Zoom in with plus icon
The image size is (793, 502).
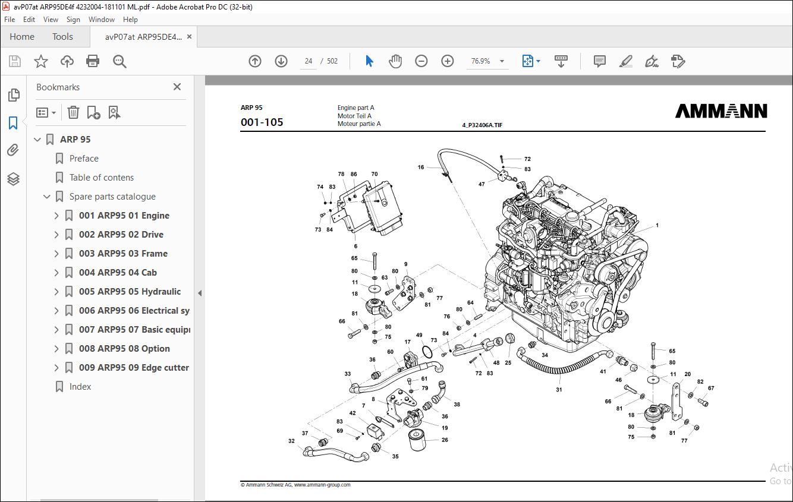pyautogui.click(x=448, y=61)
